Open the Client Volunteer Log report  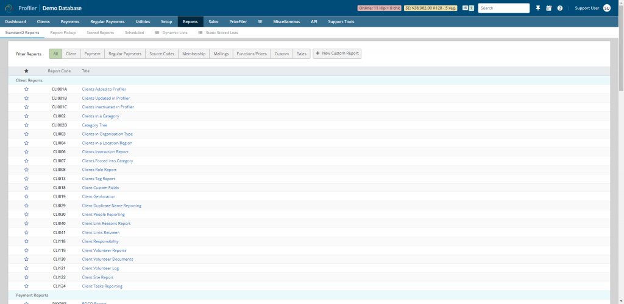pyautogui.click(x=101, y=268)
